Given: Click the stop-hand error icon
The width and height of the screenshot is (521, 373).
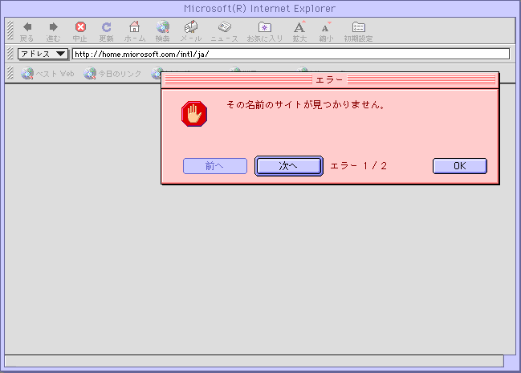Looking at the screenshot, I should point(194,114).
